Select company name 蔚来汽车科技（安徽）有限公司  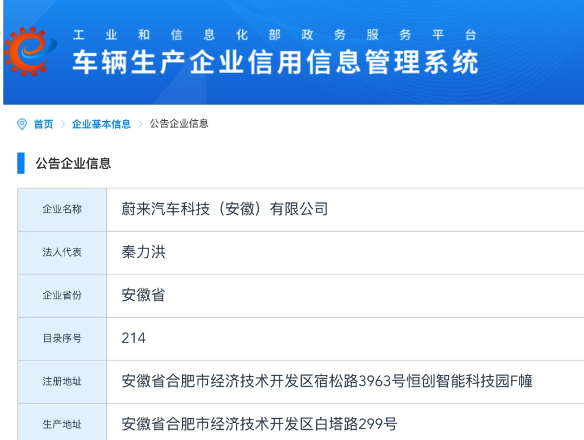[x=224, y=209]
